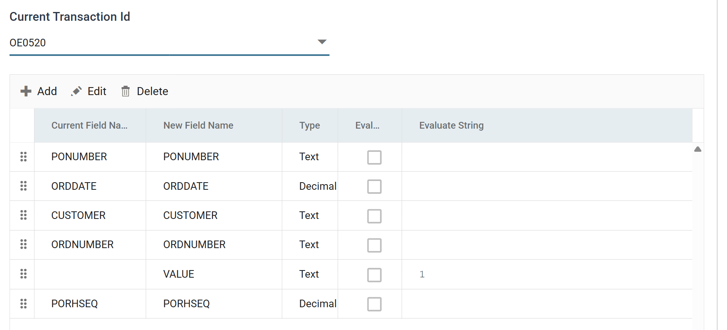
Task: Click the Text type cell for VALUE
Action: [x=310, y=274]
